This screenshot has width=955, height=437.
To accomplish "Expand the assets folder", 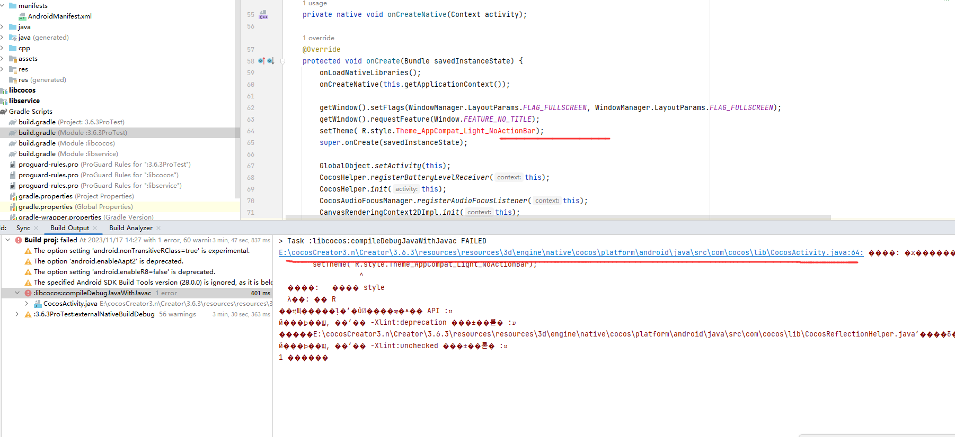I will (3, 59).
